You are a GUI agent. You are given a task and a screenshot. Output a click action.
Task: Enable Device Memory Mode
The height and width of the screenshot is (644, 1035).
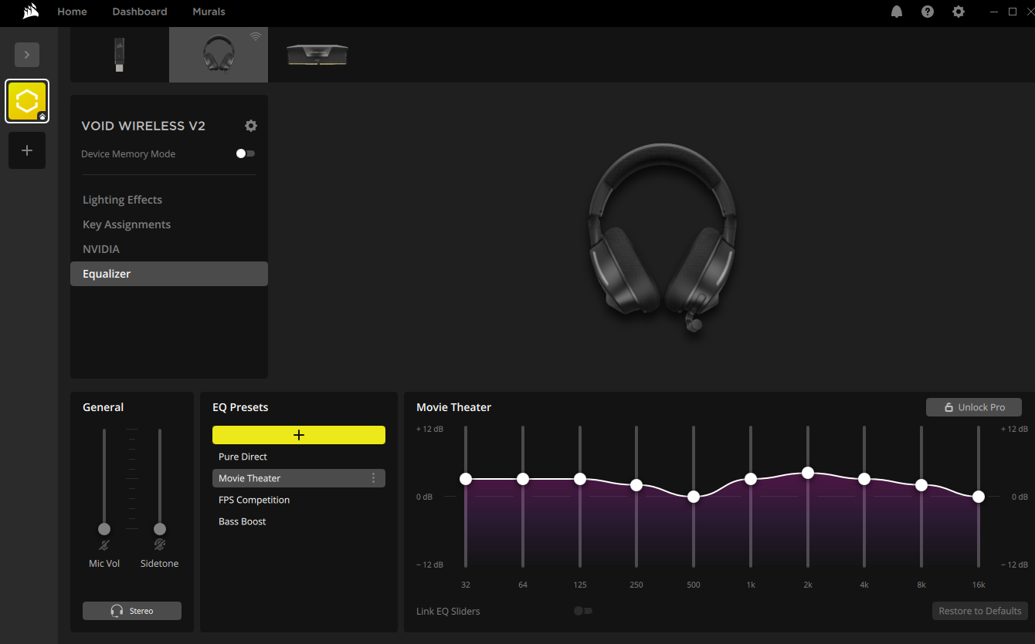pos(245,153)
